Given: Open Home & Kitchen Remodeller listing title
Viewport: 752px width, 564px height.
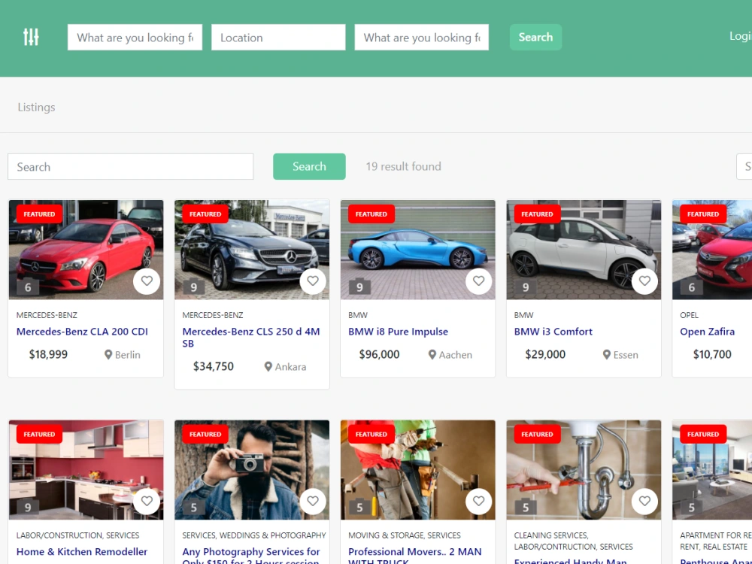Looking at the screenshot, I should tap(82, 551).
